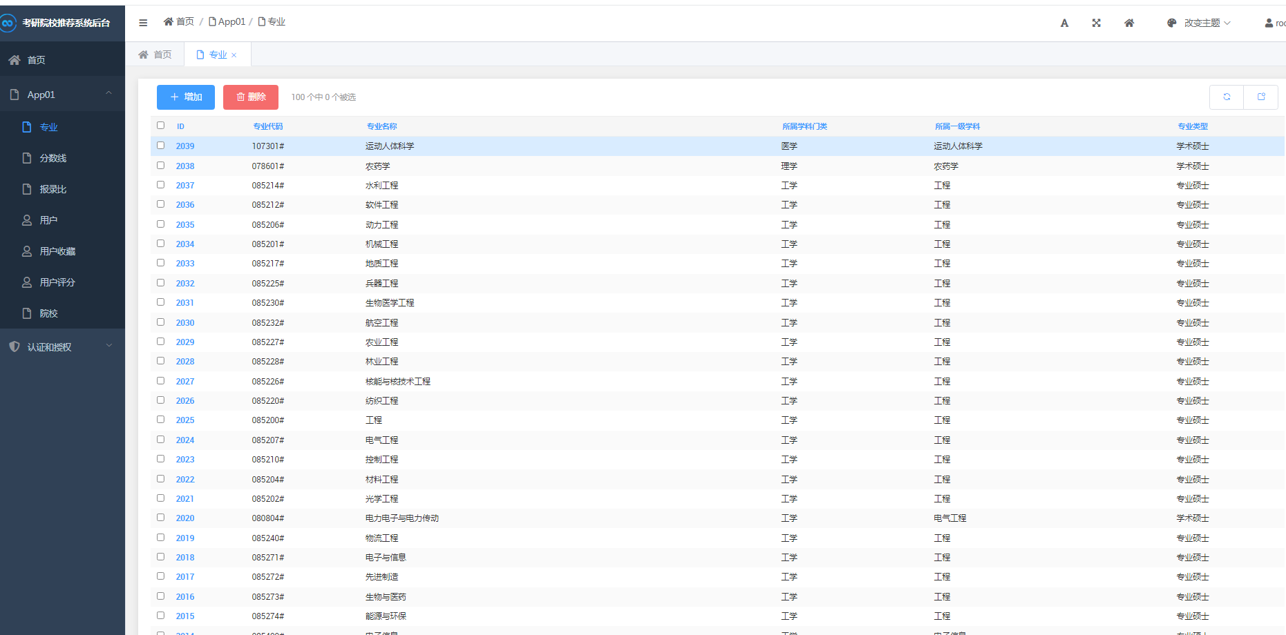Open record ID 2037
This screenshot has width=1286, height=635.
pyautogui.click(x=185, y=186)
